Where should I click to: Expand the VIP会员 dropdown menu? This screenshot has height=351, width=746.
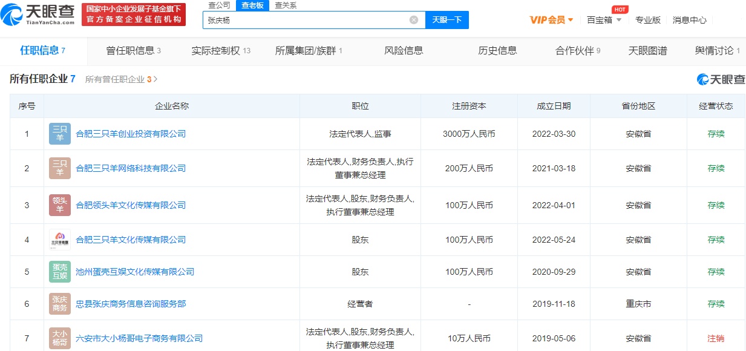click(551, 20)
